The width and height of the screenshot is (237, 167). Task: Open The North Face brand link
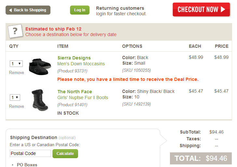75,92
